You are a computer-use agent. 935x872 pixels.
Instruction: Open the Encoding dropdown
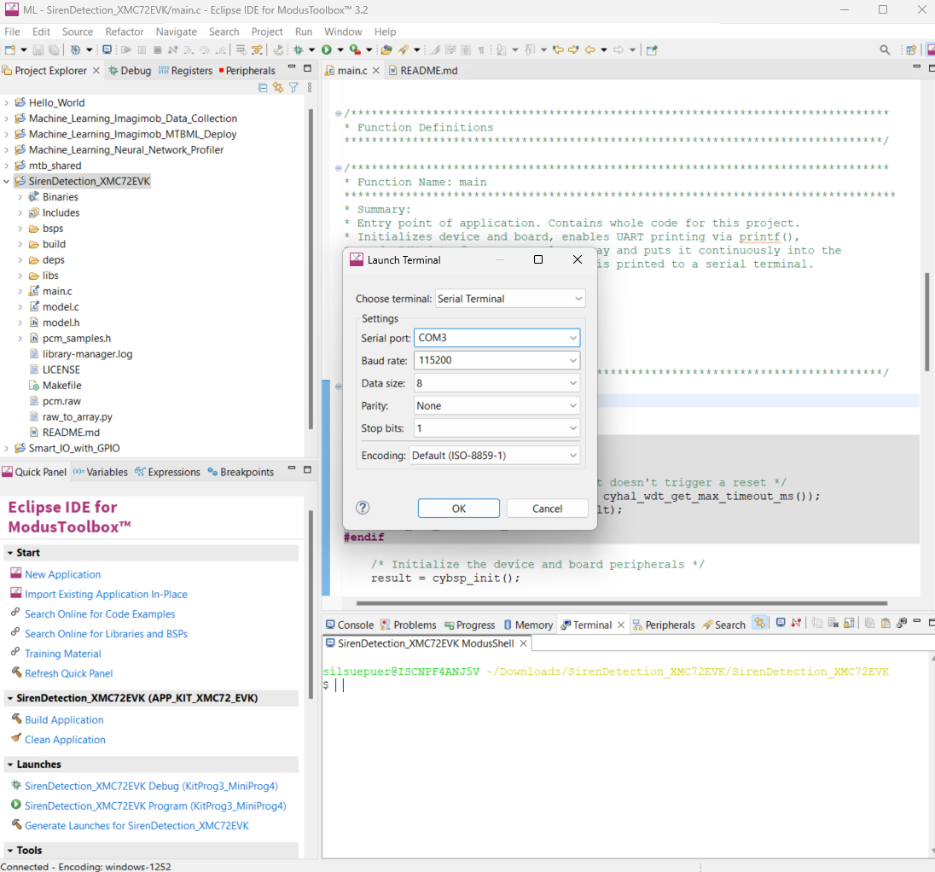494,456
